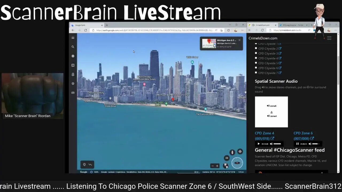
Task: Toggle the 2D view button
Action: (227, 158)
